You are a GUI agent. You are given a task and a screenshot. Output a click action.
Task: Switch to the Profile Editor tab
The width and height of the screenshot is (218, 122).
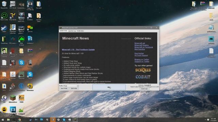80,31
